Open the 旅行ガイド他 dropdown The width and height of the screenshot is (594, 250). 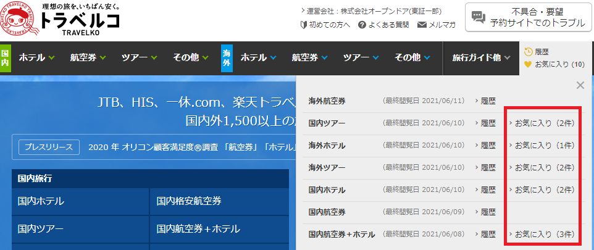click(481, 58)
